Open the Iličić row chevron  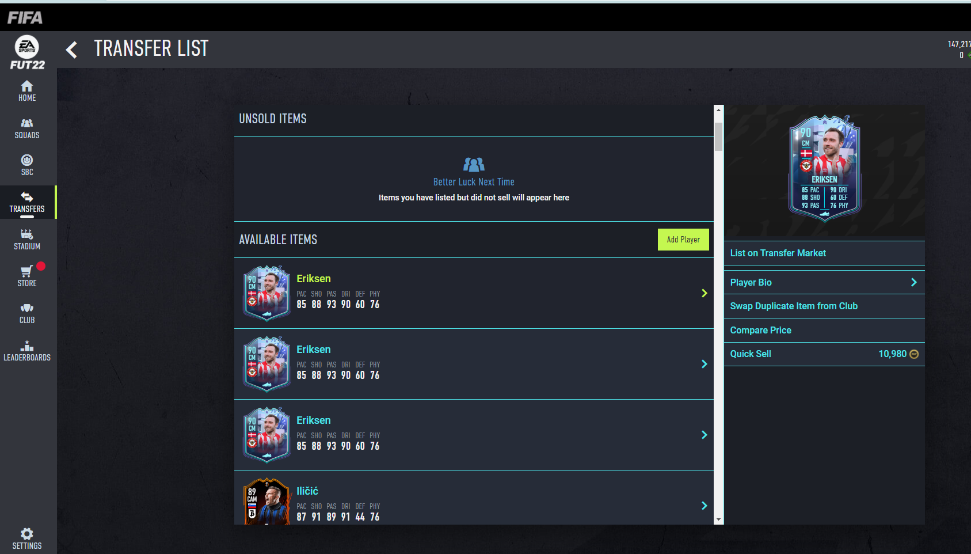point(705,506)
